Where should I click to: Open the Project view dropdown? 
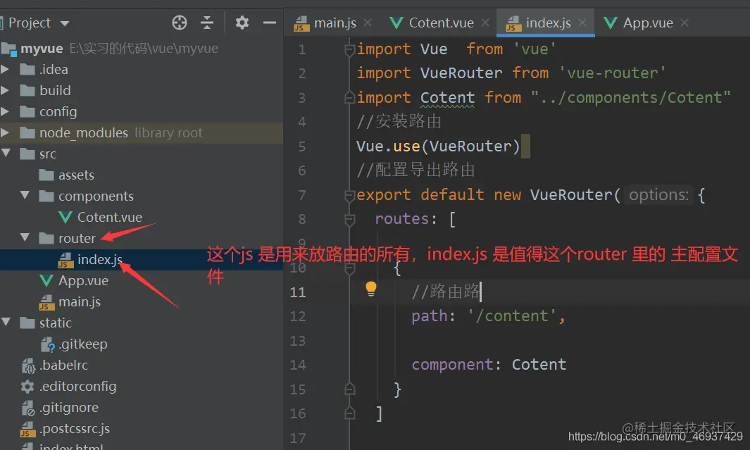coord(63,23)
